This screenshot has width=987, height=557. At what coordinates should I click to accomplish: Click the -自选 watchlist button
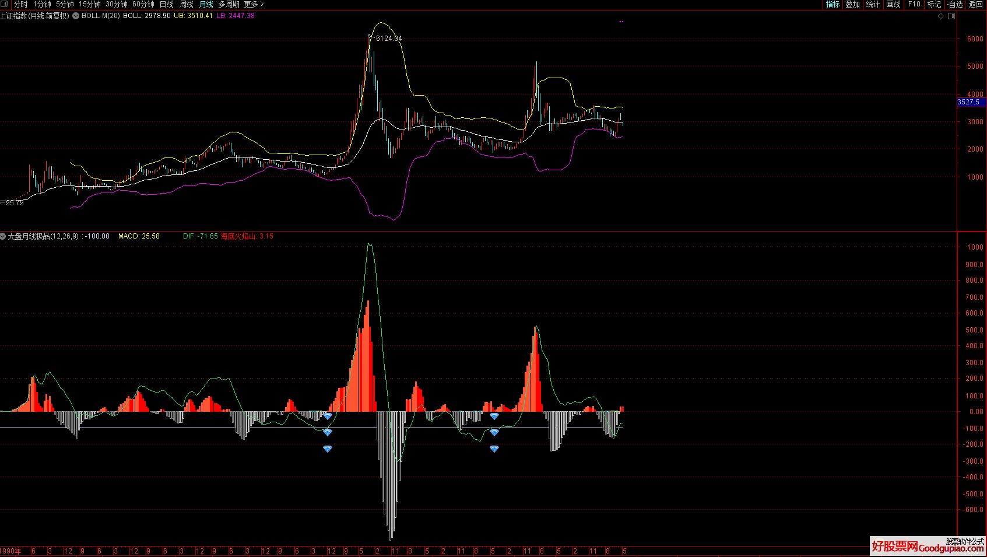coord(955,4)
